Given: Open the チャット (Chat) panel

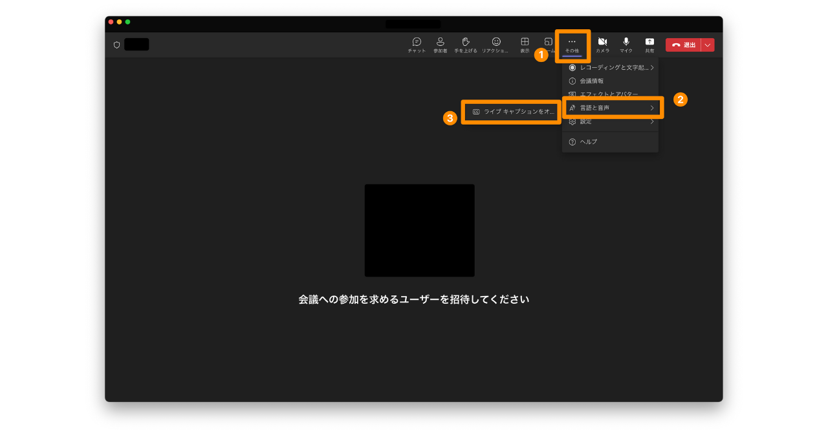Looking at the screenshot, I should 417,45.
